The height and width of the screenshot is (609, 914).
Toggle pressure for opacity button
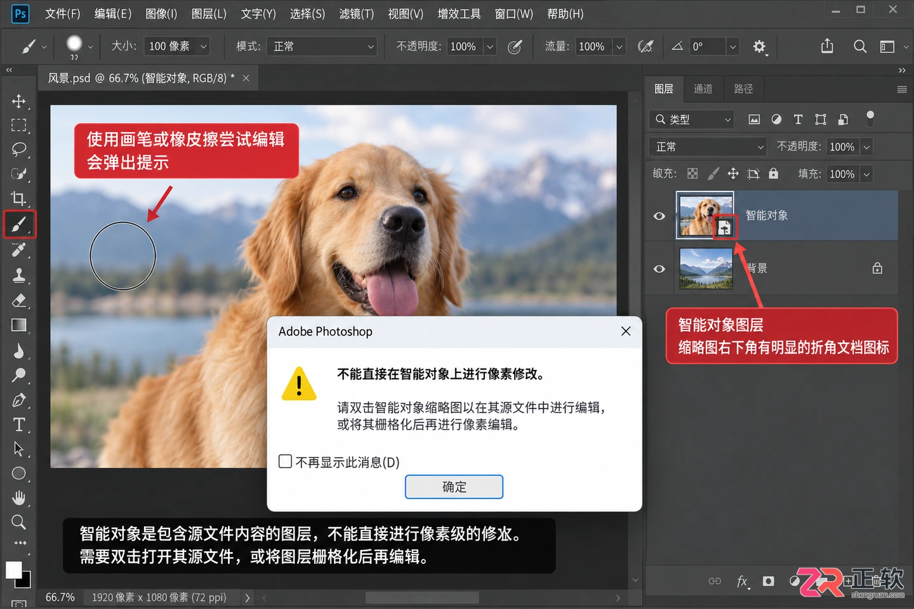(515, 46)
